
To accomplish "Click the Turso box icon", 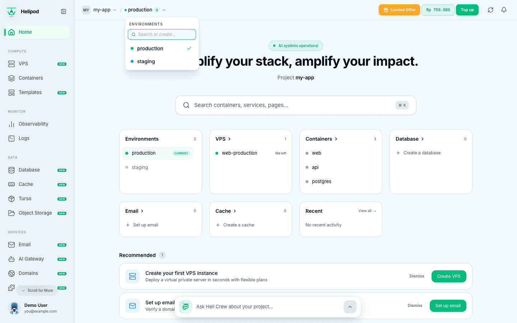I will [11, 198].
